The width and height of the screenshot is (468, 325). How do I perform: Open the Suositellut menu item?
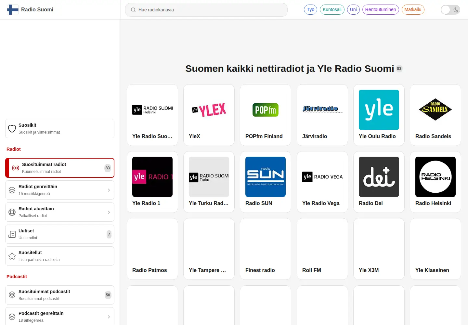[x=60, y=256]
